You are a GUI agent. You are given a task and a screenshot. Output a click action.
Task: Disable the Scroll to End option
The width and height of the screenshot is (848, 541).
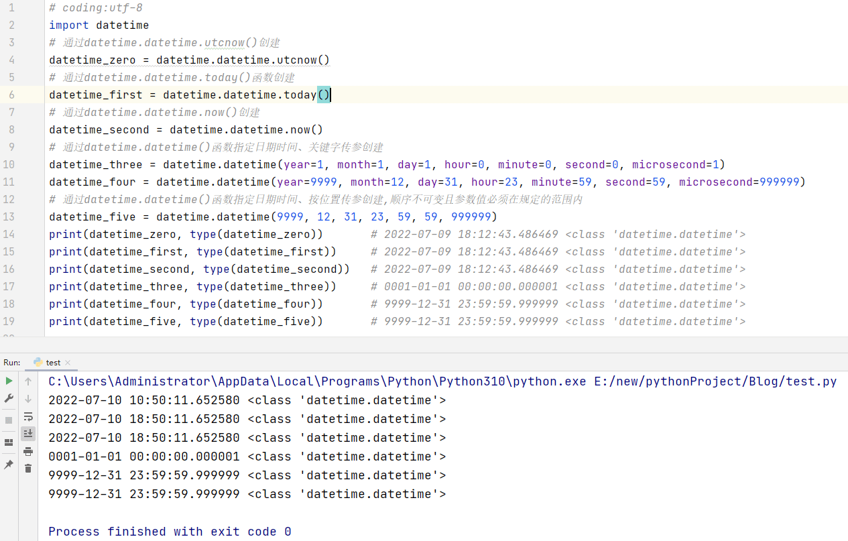click(27, 433)
